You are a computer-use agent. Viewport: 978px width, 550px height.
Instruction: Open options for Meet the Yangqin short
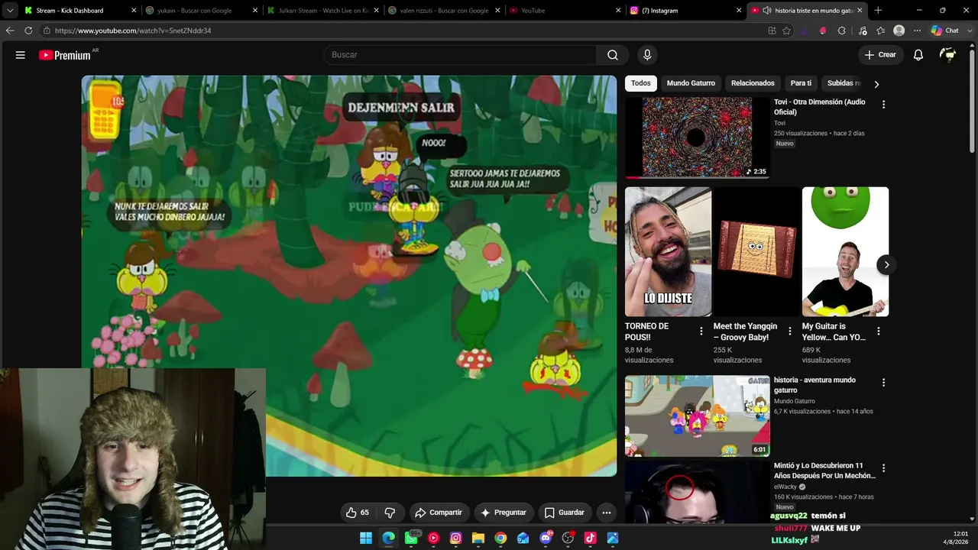(x=790, y=331)
